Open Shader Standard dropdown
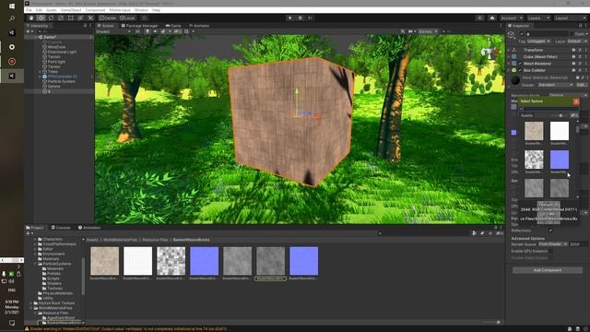 555,85
